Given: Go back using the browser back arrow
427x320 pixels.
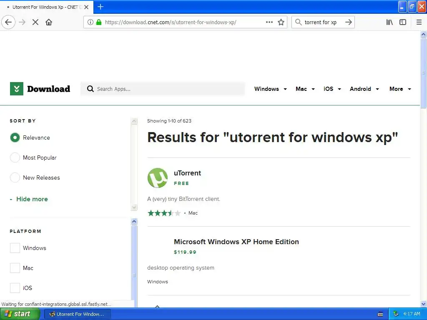Looking at the screenshot, I should (x=8, y=22).
